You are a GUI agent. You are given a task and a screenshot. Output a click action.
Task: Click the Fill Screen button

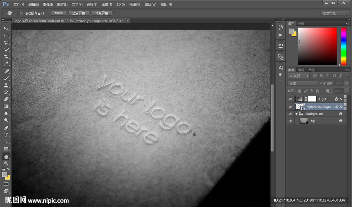click(x=102, y=13)
